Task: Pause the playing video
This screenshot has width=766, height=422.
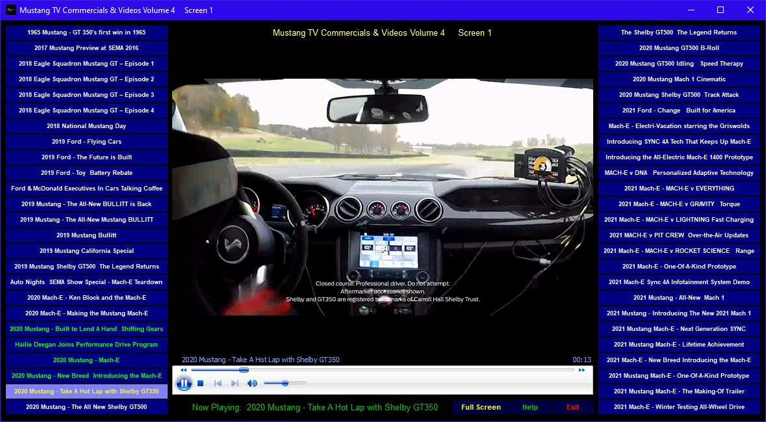Action: (184, 384)
